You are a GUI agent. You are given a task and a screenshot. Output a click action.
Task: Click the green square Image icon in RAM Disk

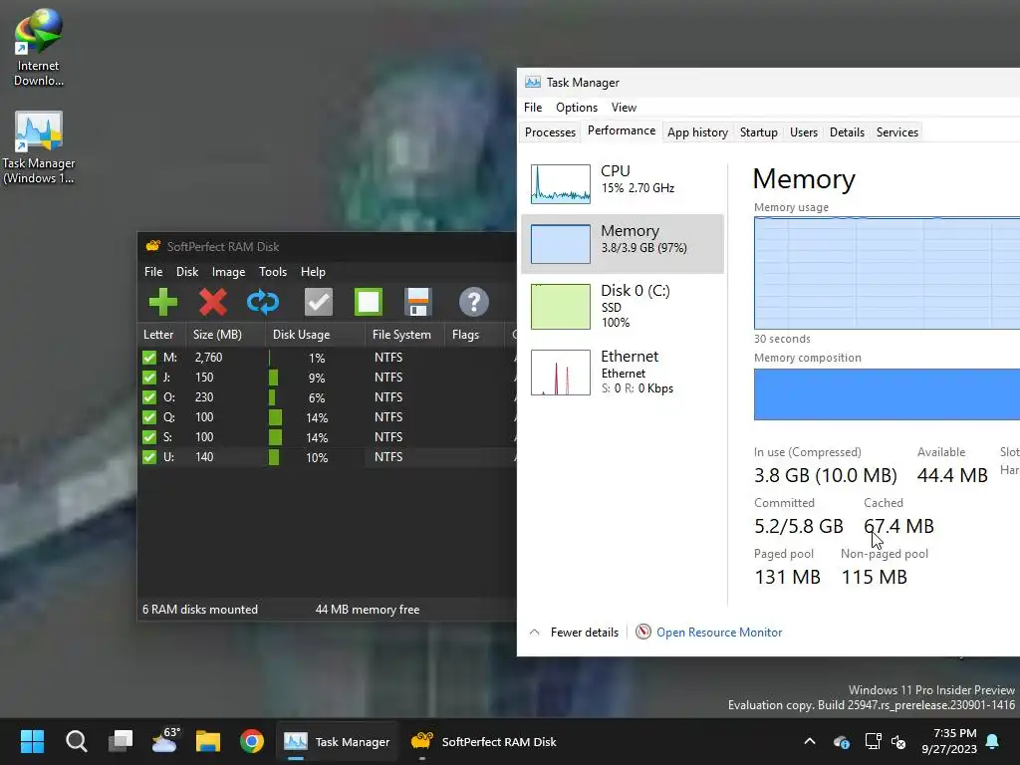click(x=369, y=302)
